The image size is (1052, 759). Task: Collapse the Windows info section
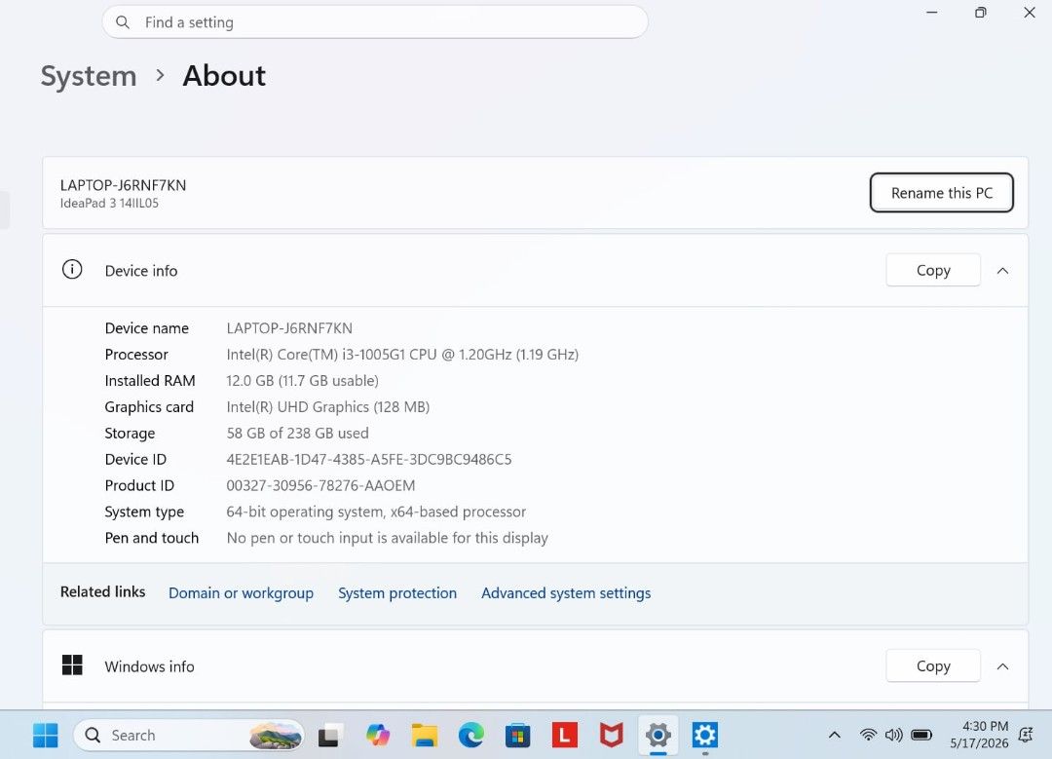pyautogui.click(x=1003, y=666)
